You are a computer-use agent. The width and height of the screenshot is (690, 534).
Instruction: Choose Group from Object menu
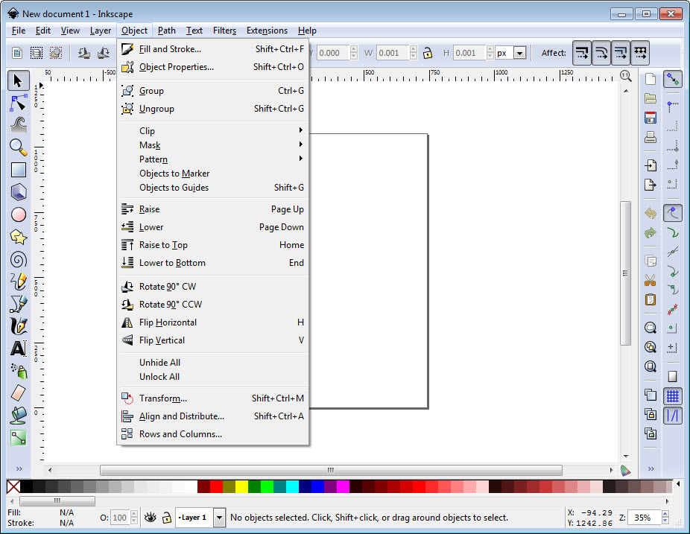(213, 91)
